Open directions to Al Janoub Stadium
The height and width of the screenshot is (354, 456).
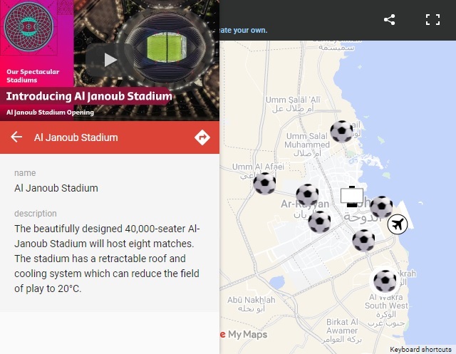tap(202, 137)
